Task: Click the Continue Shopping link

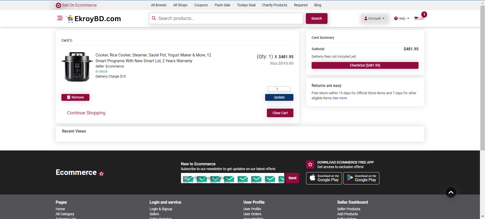Action: [86, 113]
